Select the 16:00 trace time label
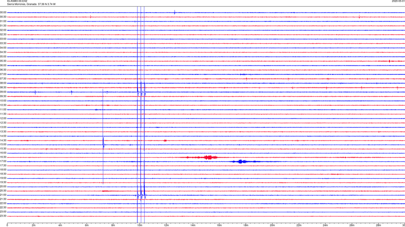Viewport: 405px width, 227px height. coord(3,153)
